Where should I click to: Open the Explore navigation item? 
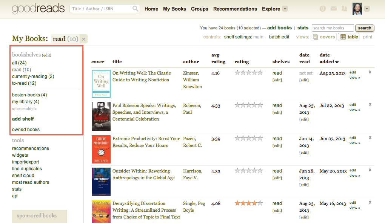pos(271,9)
